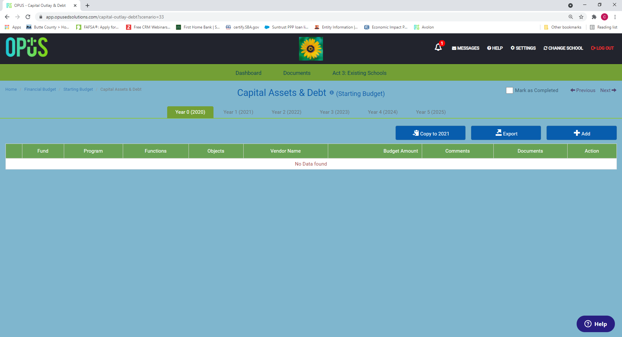Viewport: 622px width, 337px height.
Task: Expand the Other bookmarks folder
Action: 563,27
